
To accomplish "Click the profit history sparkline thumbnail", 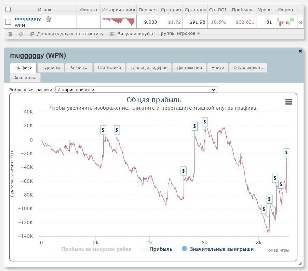I will 119,22.
